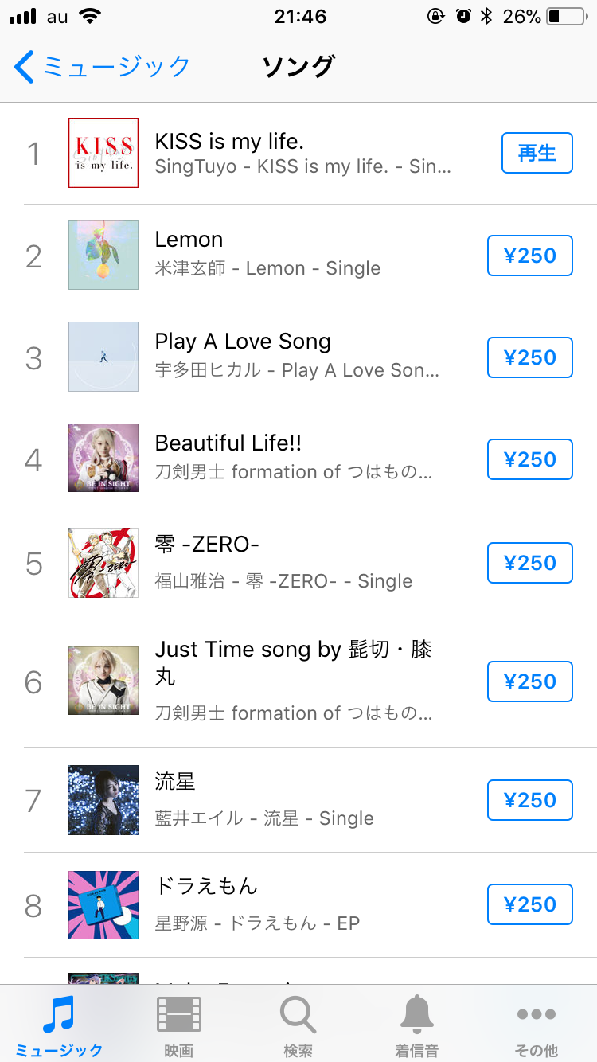Buy Lemon for ¥250
597x1062 pixels.
pos(529,256)
